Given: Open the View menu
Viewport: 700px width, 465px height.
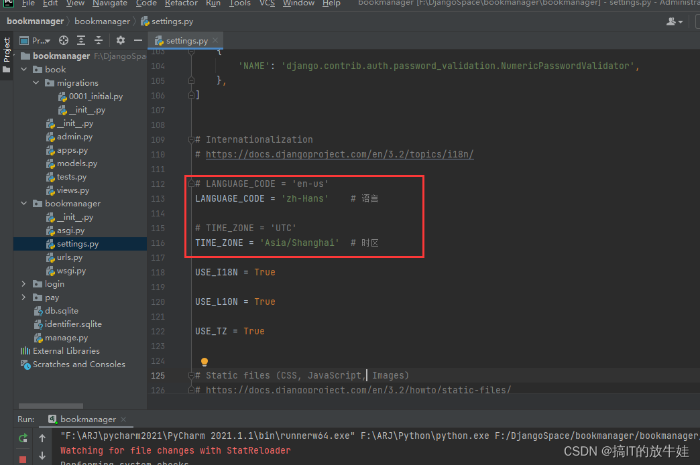Looking at the screenshot, I should click(x=75, y=3).
